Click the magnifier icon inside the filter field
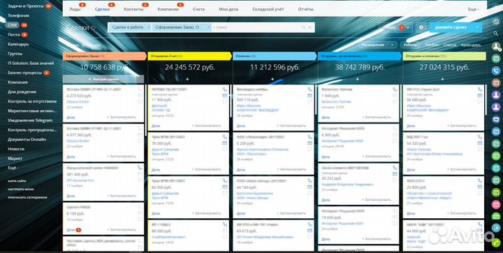The image size is (503, 253). point(303,27)
